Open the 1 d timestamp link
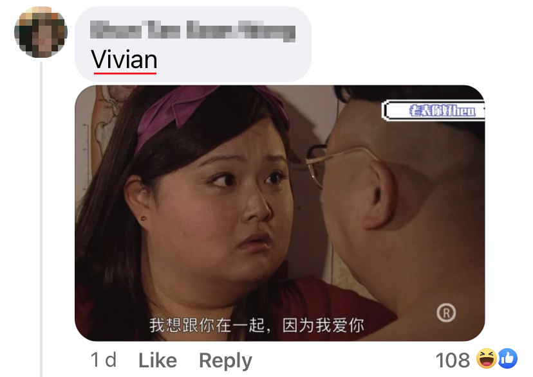This screenshot has height=377, width=533. point(104,360)
